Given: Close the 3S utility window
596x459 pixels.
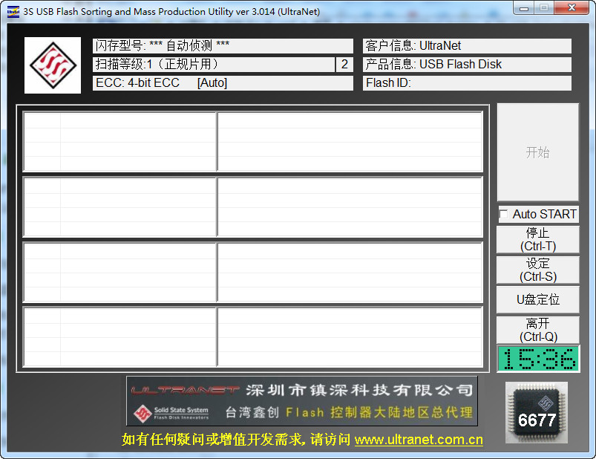Looking at the screenshot, I should coord(572,8).
